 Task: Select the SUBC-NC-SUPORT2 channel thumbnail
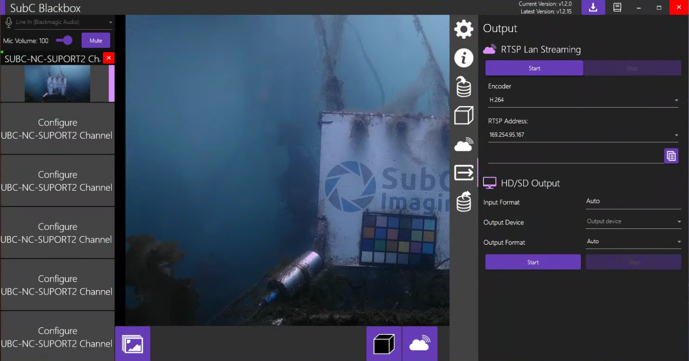coord(57,84)
